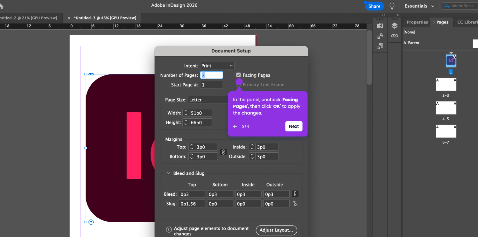Click the Start Page # field
This screenshot has height=237, width=478.
pyautogui.click(x=211, y=85)
